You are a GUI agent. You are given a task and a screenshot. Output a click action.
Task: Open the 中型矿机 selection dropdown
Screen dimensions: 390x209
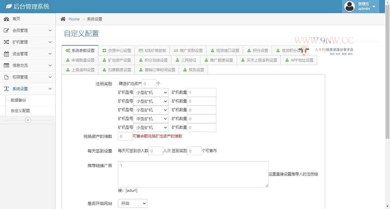click(x=151, y=119)
